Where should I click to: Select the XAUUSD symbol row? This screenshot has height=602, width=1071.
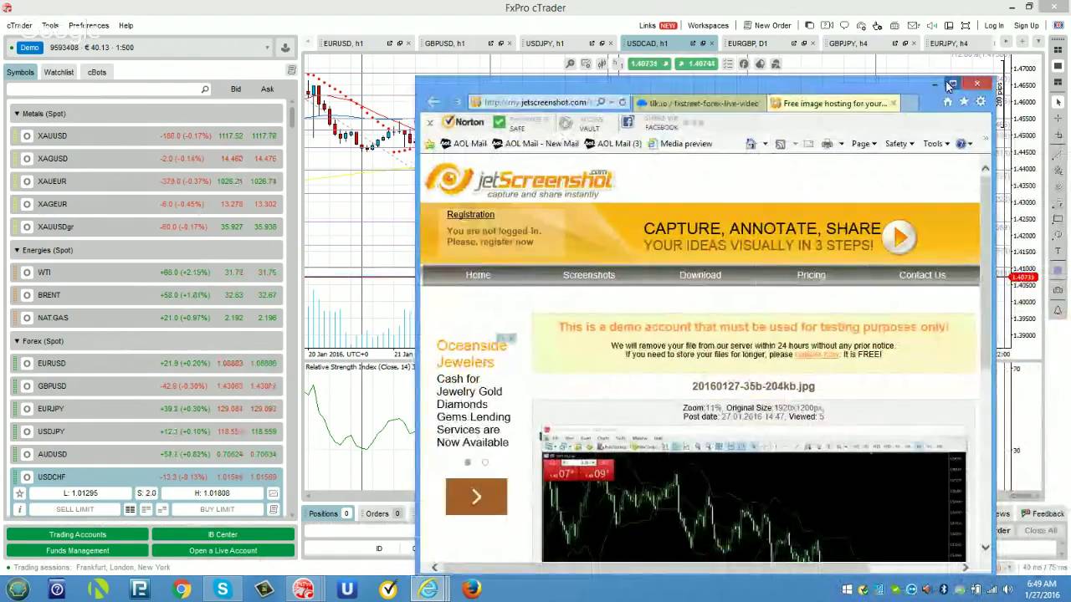pos(148,135)
